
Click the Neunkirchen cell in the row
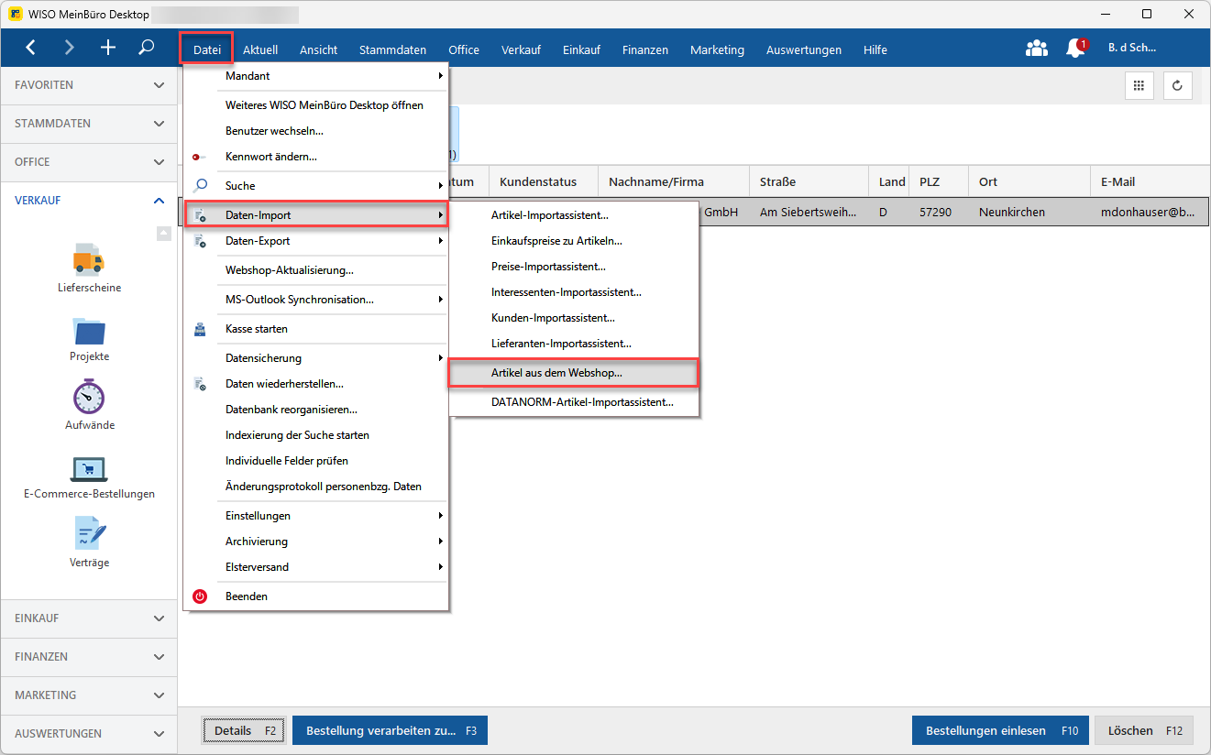tap(1029, 212)
